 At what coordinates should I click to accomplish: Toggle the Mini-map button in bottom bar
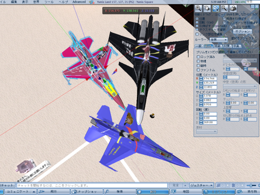[219, 191]
